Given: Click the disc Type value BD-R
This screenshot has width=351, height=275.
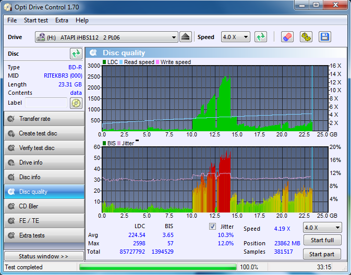Looking at the screenshot, I should (x=75, y=67).
